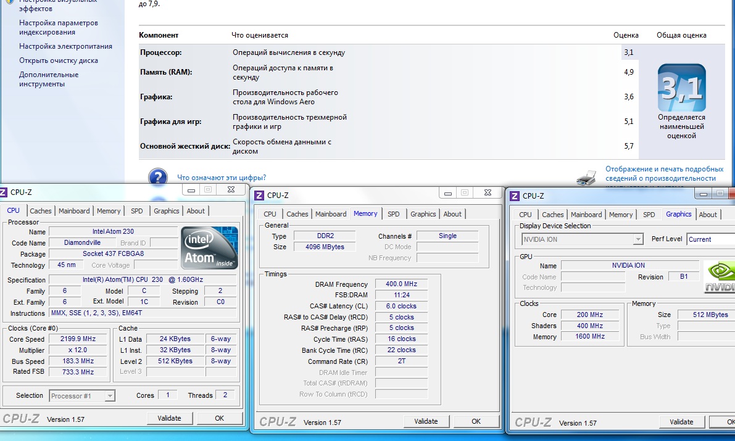Select SPD tab in the memory timings window

pos(394,214)
